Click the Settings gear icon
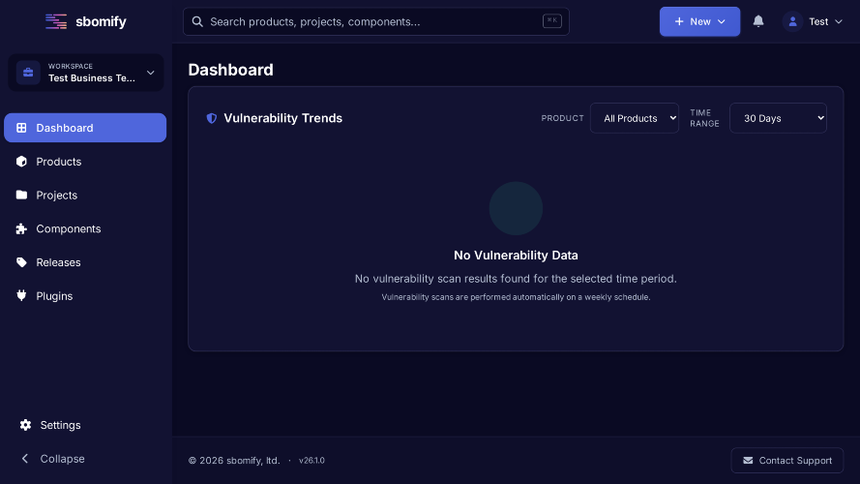860x484 pixels. click(25, 425)
